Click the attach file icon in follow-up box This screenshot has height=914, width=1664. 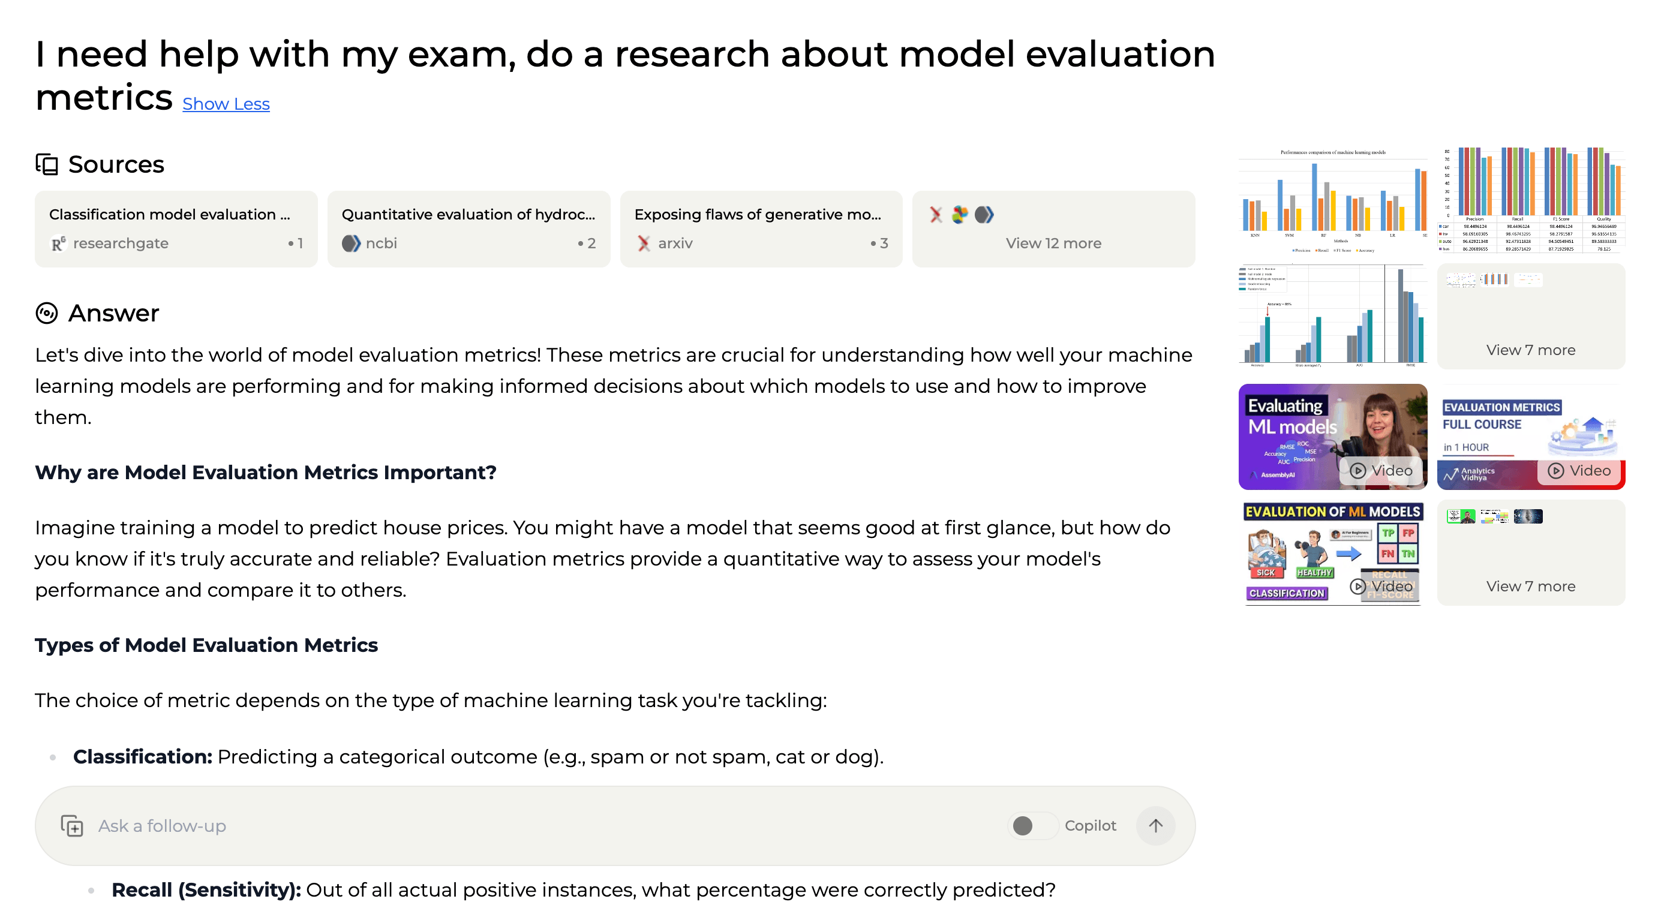[72, 825]
